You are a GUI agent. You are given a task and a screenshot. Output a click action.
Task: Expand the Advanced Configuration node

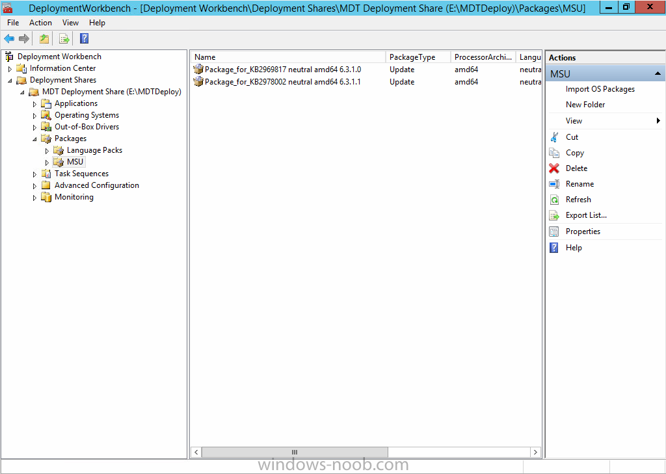(35, 186)
